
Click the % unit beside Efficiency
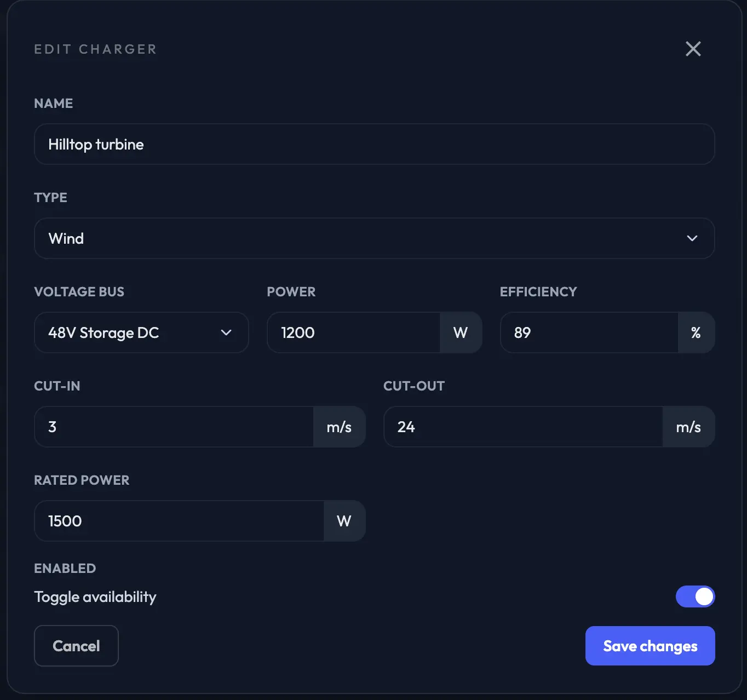(x=696, y=332)
